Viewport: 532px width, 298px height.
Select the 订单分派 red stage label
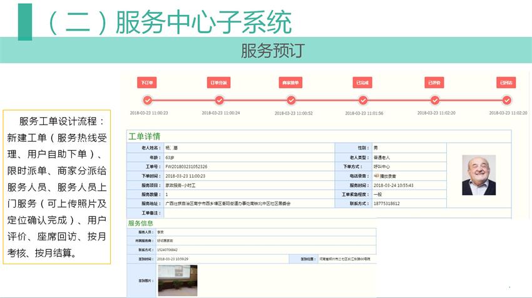point(220,83)
